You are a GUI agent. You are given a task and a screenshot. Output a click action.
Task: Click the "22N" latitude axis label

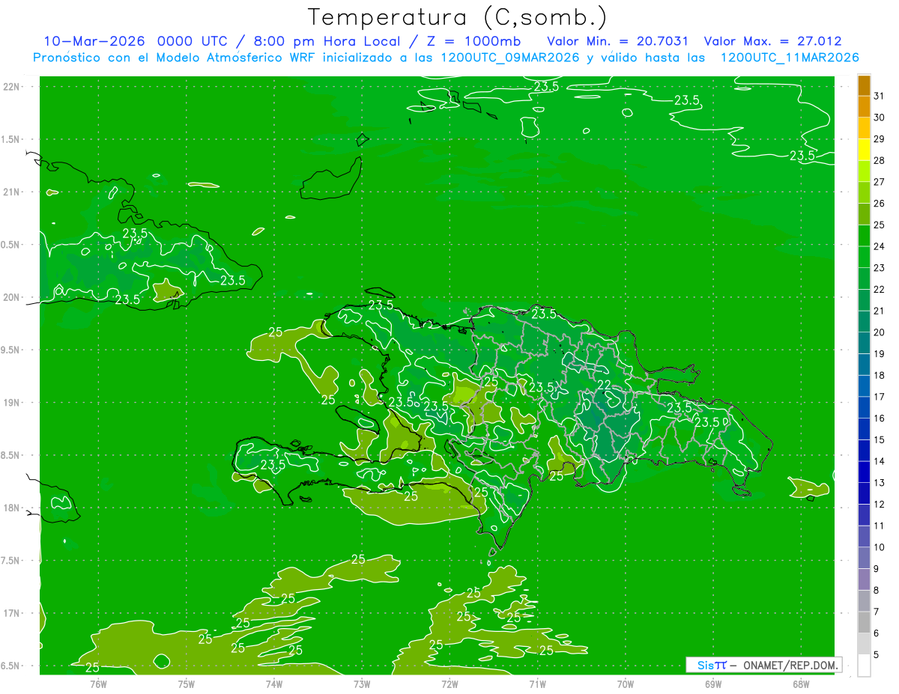point(11,87)
